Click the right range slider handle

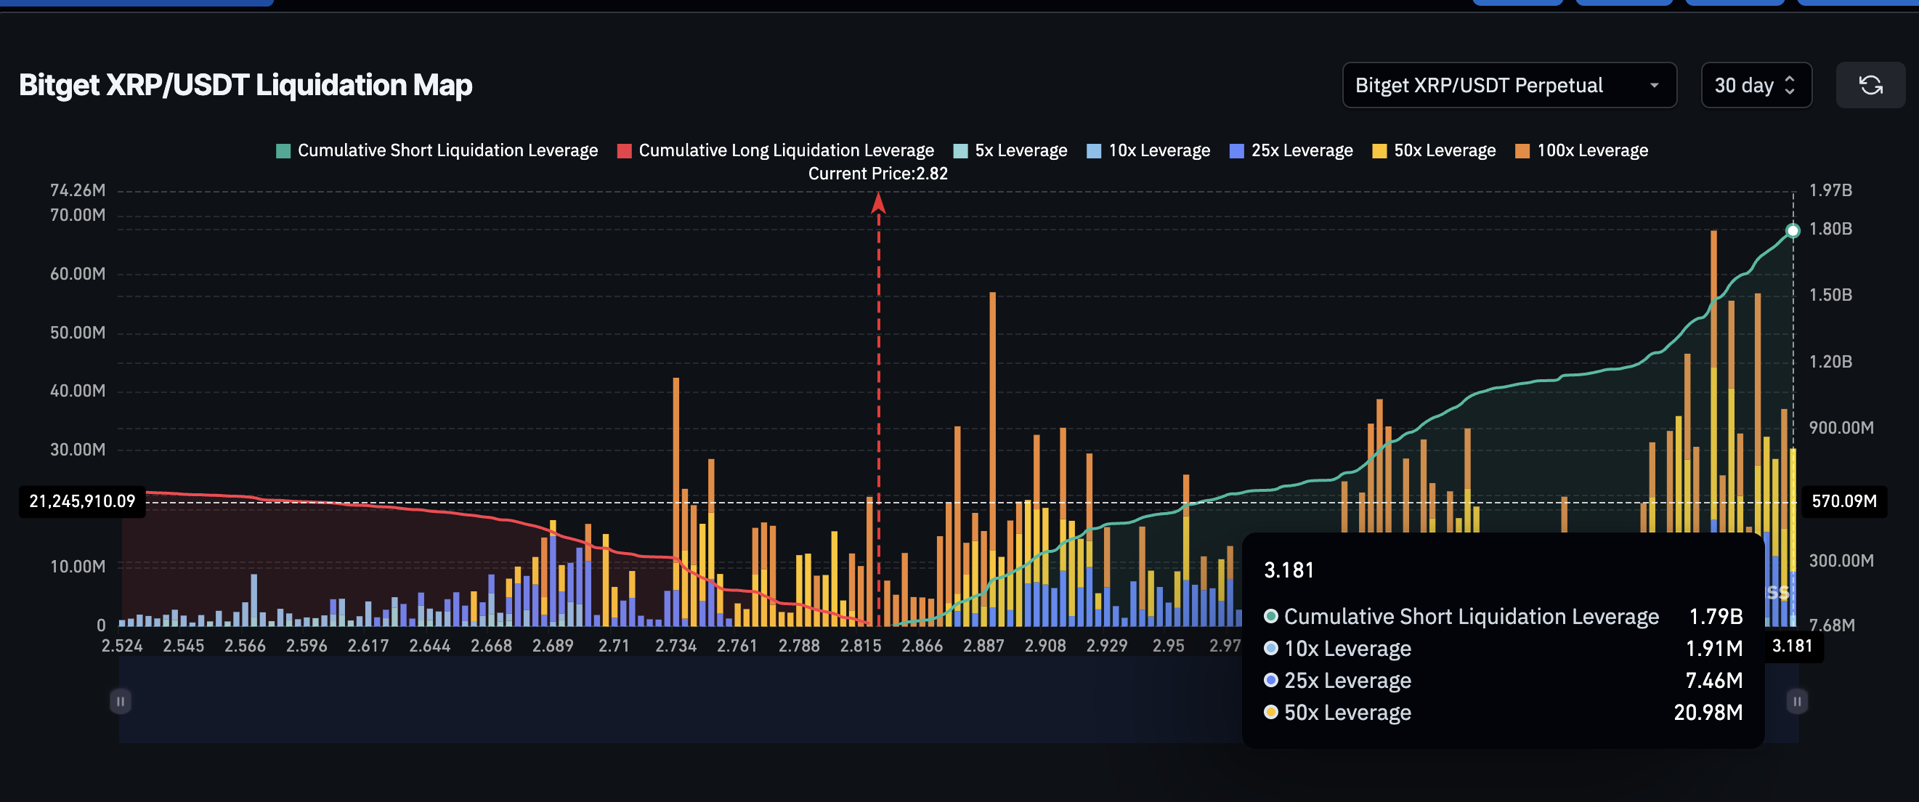coord(1796,701)
